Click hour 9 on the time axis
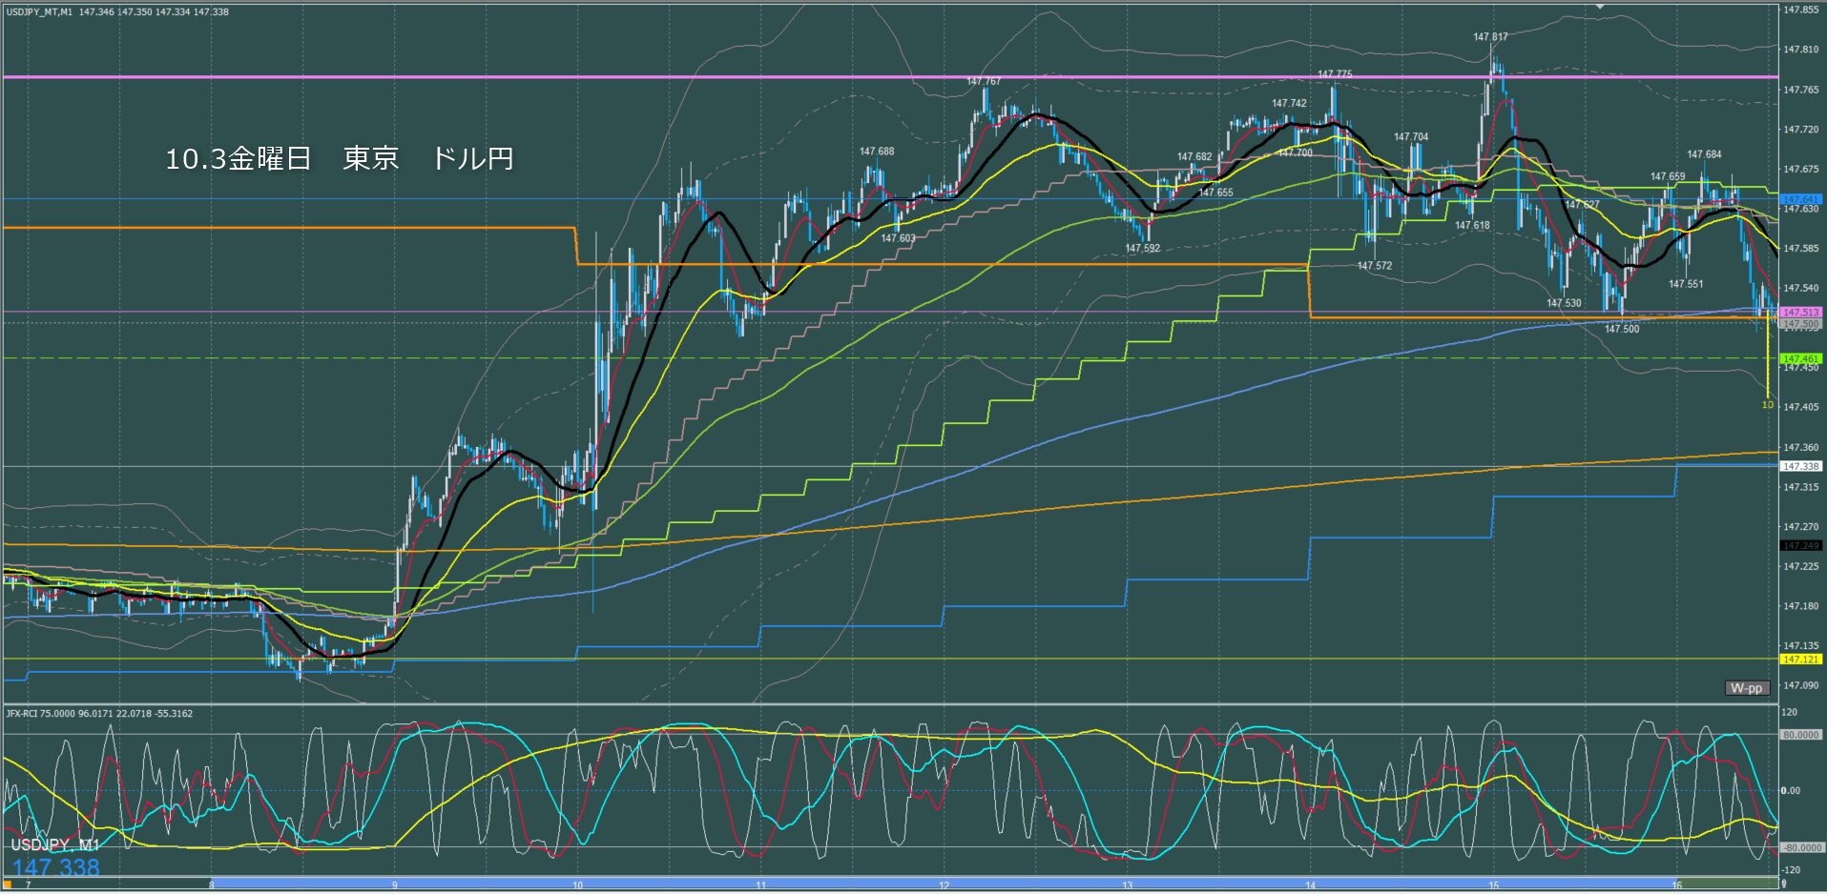 tap(394, 885)
